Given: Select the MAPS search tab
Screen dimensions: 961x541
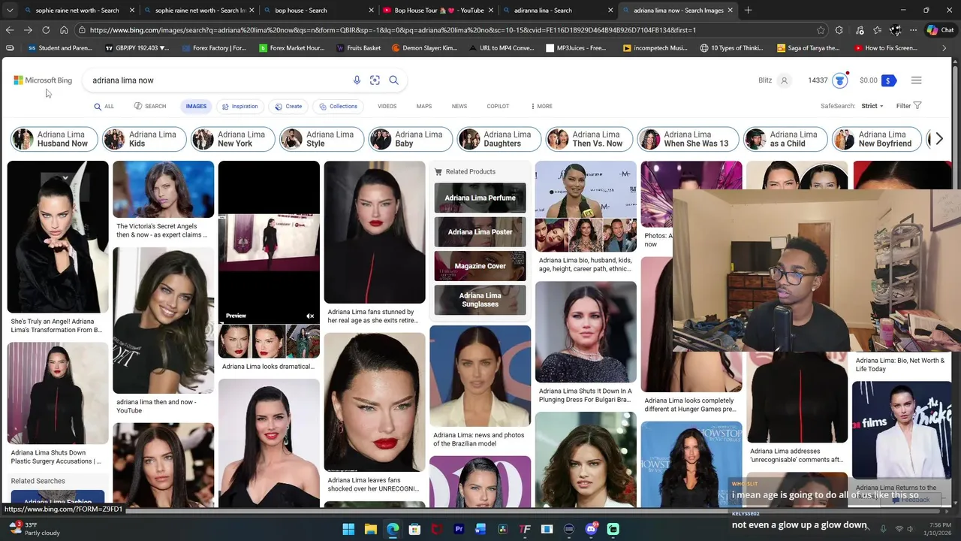Looking at the screenshot, I should point(424,106).
